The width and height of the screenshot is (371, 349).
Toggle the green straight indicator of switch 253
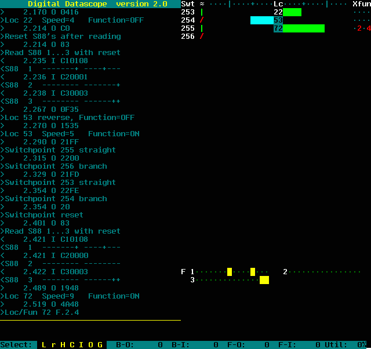click(202, 12)
